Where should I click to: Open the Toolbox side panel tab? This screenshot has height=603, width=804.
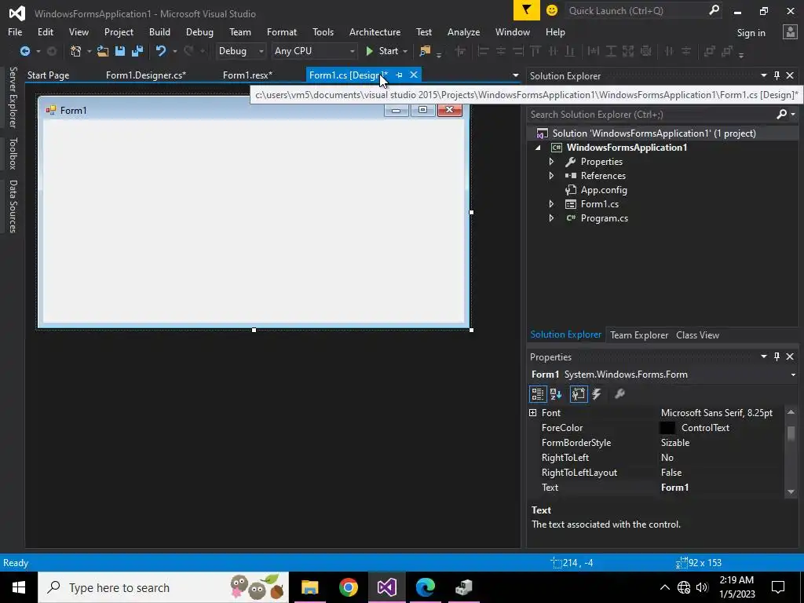[x=13, y=153]
